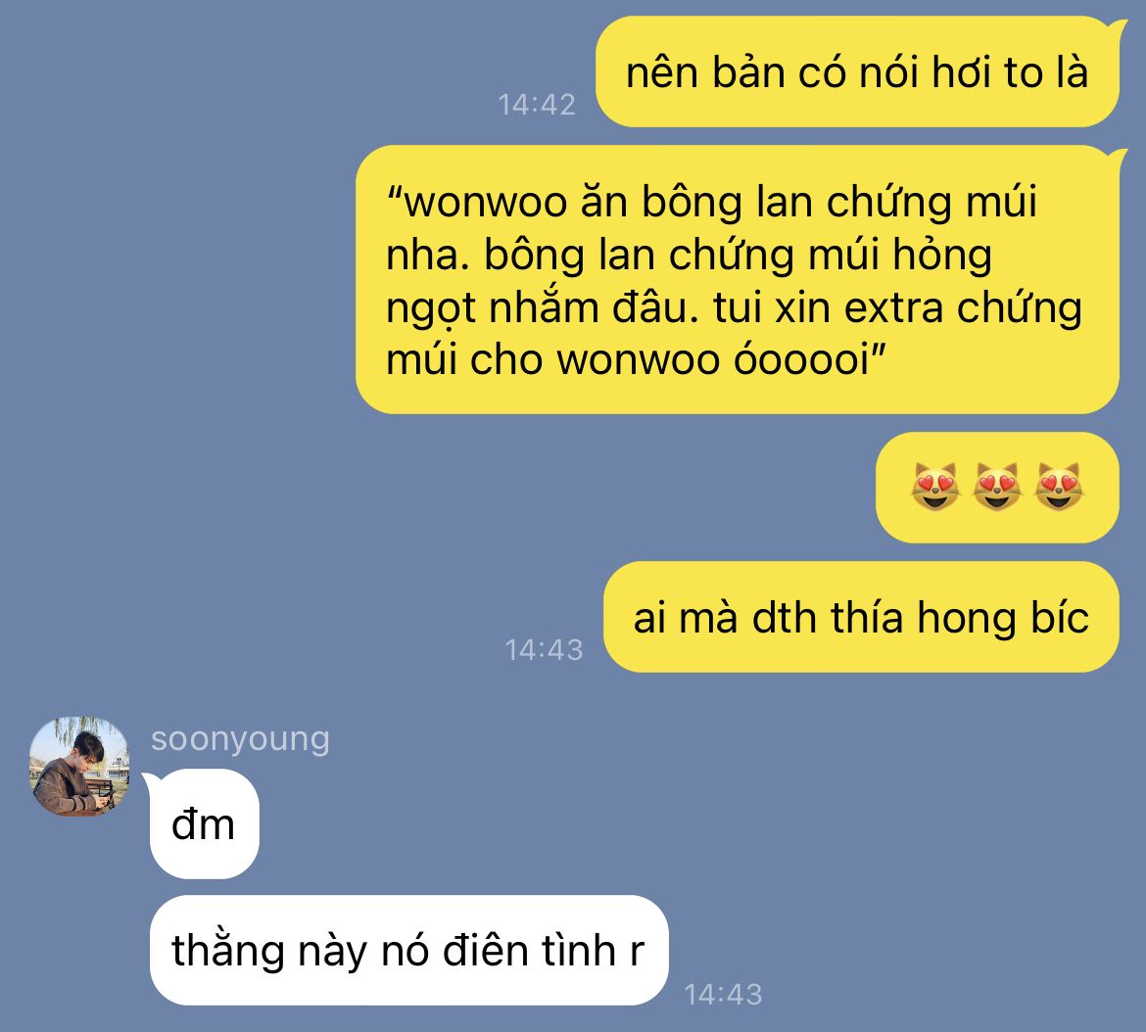Tap the 14:43 timestamp after soonyoung's message
The width and height of the screenshot is (1146, 1032).
[724, 995]
